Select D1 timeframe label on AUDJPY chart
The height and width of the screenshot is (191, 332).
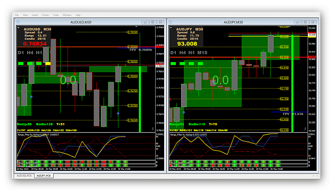(x=173, y=53)
